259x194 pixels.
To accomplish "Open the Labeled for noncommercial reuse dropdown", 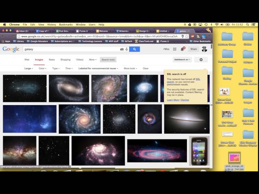I will [98, 68].
